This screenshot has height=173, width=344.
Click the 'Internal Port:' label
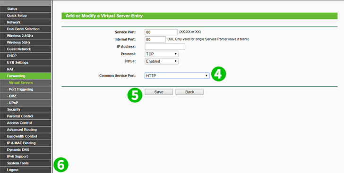coord(125,40)
